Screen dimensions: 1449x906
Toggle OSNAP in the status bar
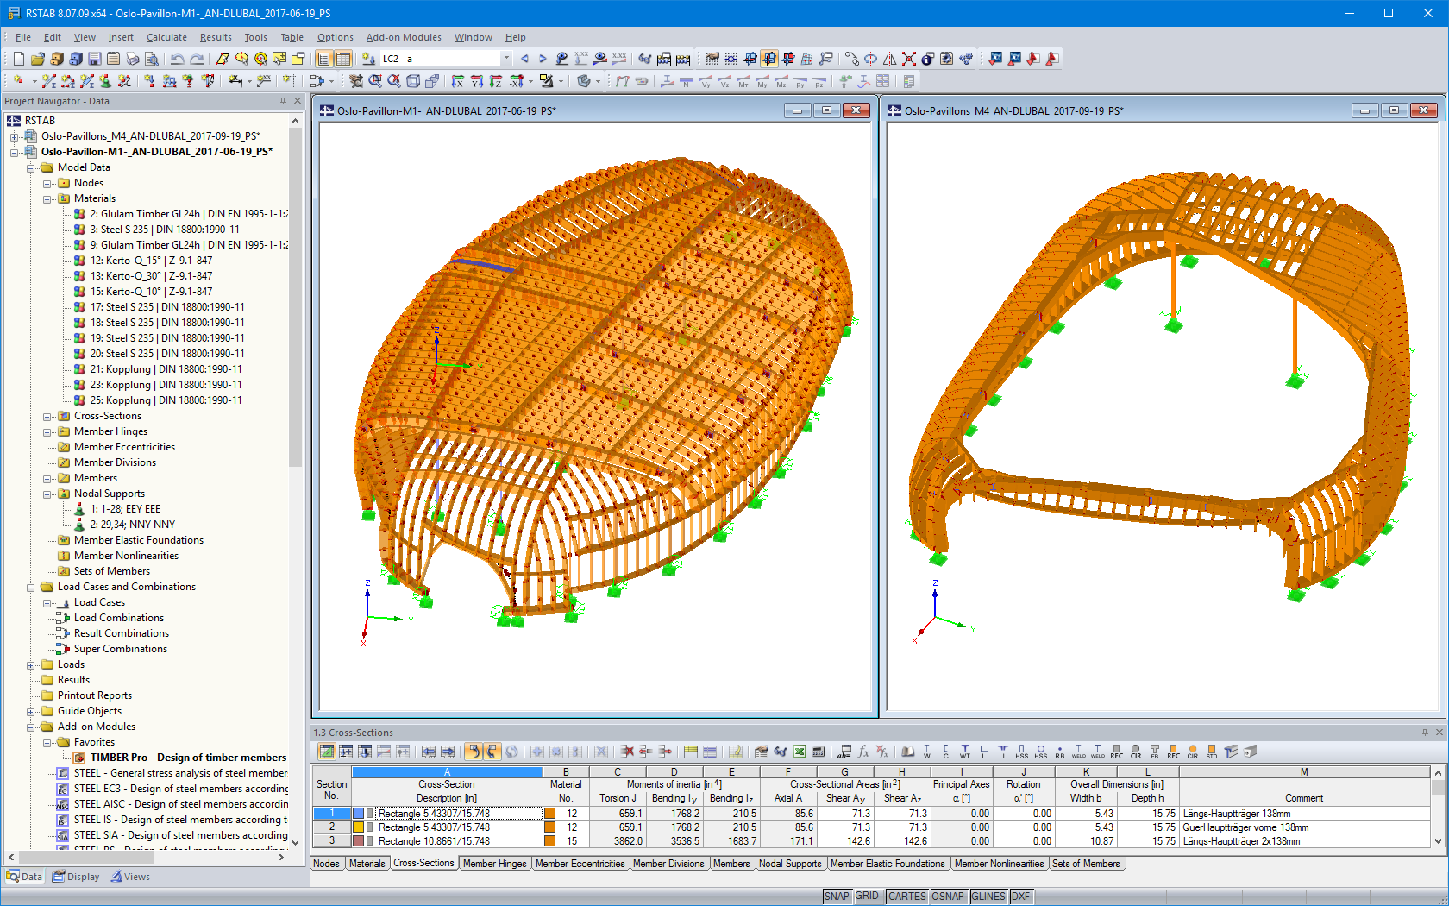tap(948, 897)
